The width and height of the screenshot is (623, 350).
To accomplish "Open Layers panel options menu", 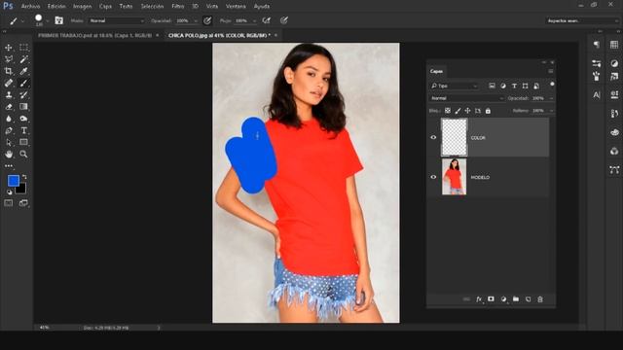I will point(550,71).
